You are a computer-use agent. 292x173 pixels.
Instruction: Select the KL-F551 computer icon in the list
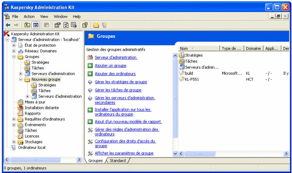pyautogui.click(x=182, y=79)
